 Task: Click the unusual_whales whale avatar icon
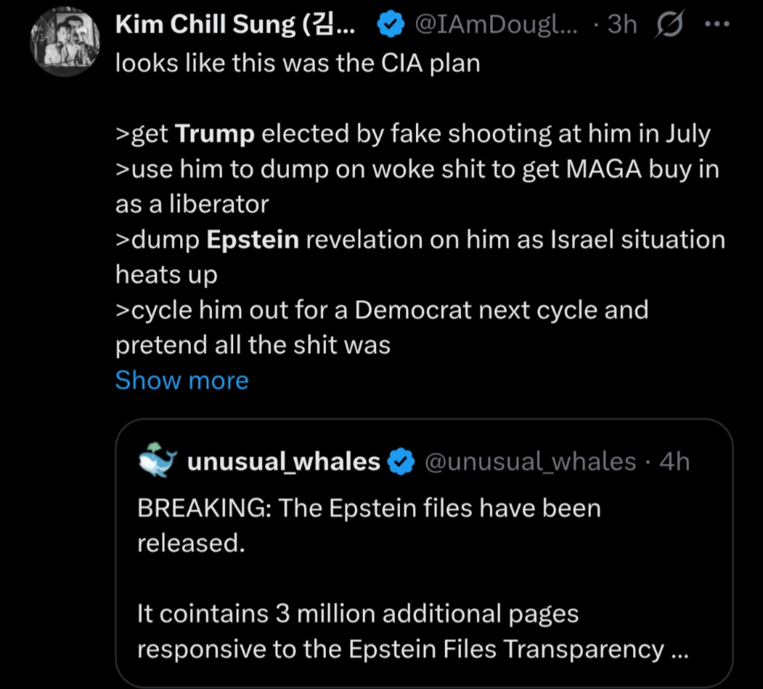pos(158,460)
